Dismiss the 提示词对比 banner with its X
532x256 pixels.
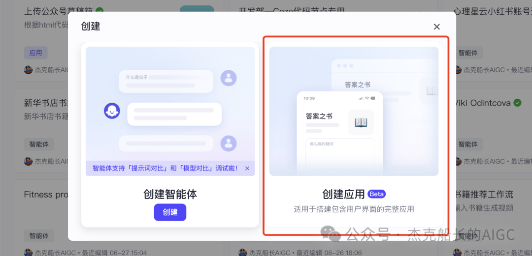click(x=247, y=169)
